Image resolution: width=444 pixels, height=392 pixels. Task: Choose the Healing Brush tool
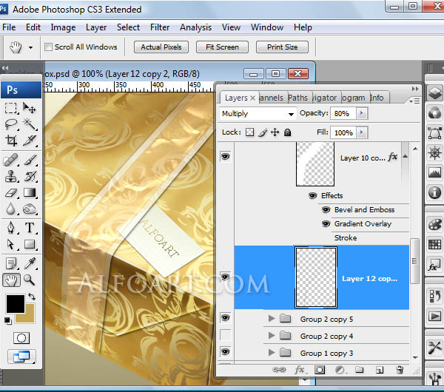click(x=11, y=160)
